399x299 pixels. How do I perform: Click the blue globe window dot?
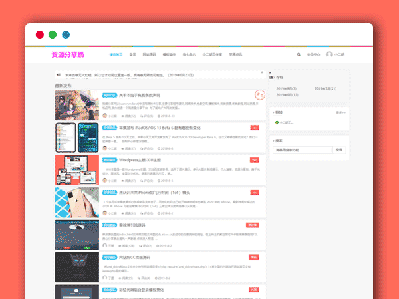point(66,34)
